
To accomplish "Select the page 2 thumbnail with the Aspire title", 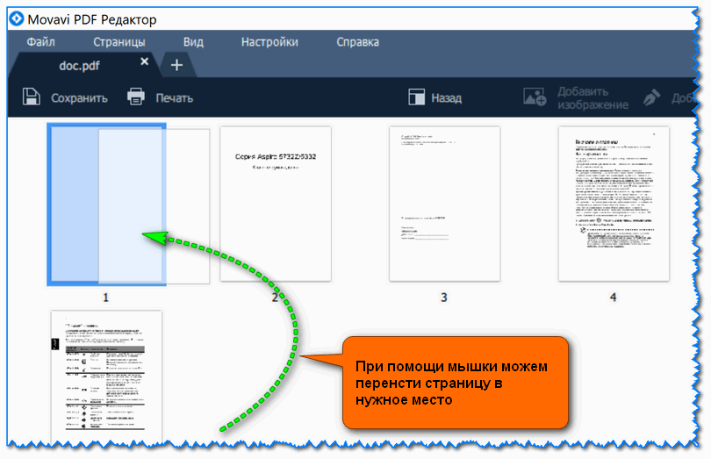I will [276, 204].
